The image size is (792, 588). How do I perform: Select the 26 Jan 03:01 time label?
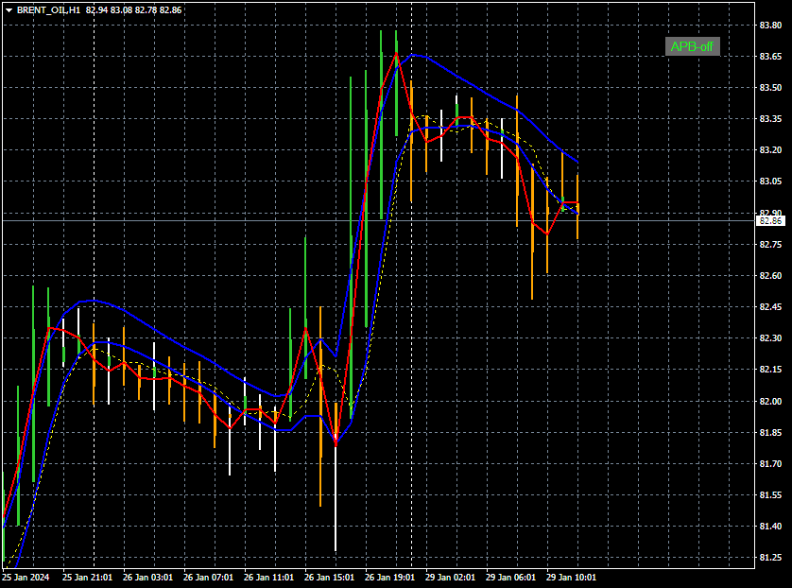pos(148,578)
